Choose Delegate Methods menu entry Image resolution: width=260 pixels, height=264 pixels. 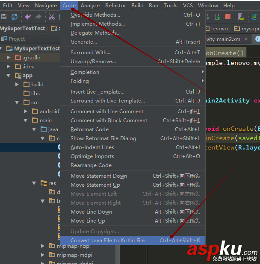[x=133, y=33]
